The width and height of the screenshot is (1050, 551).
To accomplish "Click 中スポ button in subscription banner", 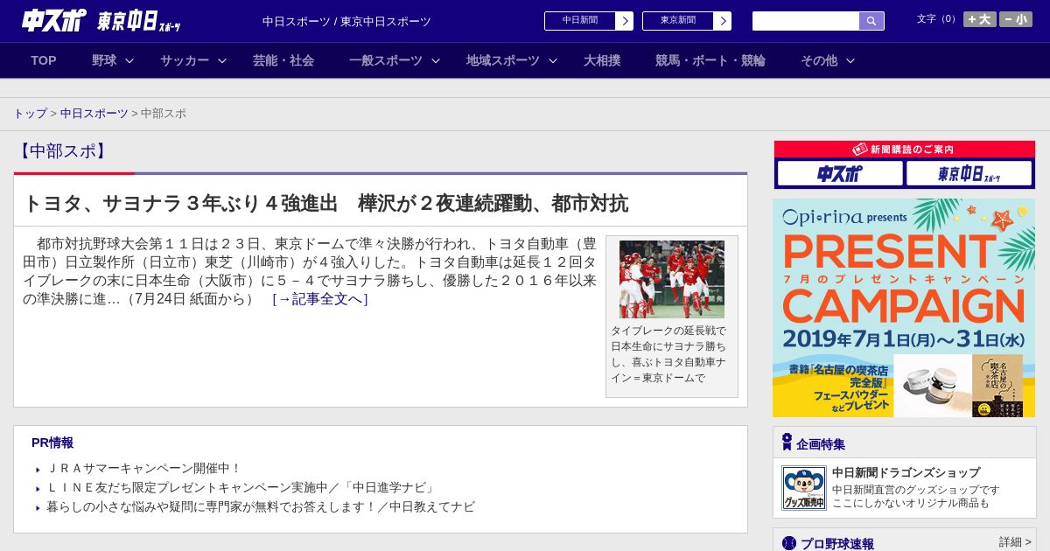I will point(840,173).
